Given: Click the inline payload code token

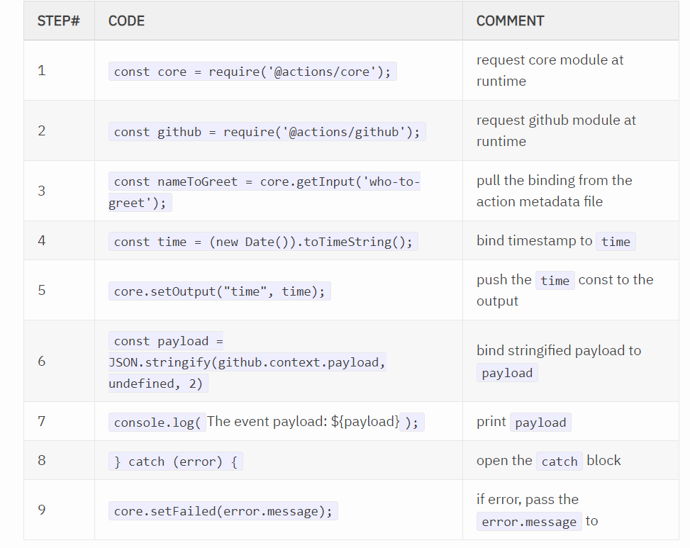Looking at the screenshot, I should (507, 373).
